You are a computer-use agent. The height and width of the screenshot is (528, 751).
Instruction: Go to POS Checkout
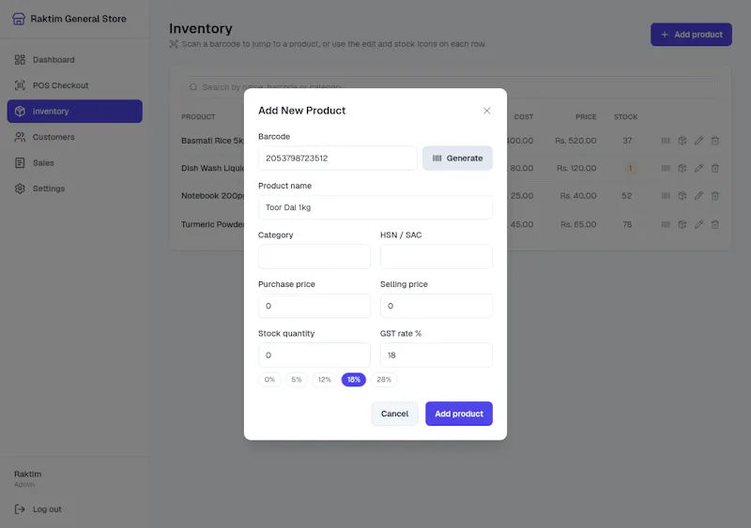coord(75,85)
